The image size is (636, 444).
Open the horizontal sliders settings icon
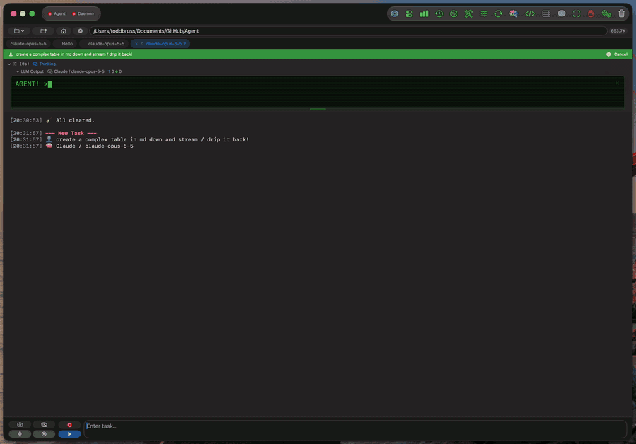point(483,14)
